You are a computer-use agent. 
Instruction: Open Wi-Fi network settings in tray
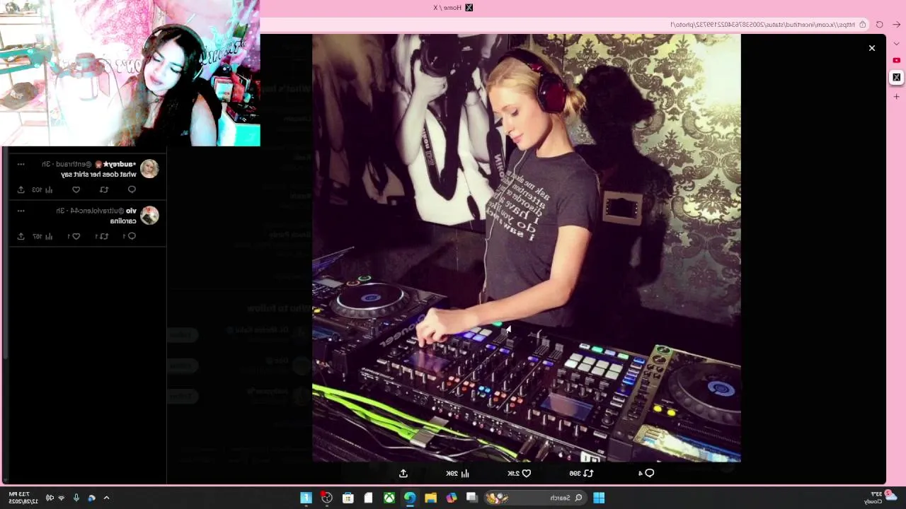click(62, 498)
